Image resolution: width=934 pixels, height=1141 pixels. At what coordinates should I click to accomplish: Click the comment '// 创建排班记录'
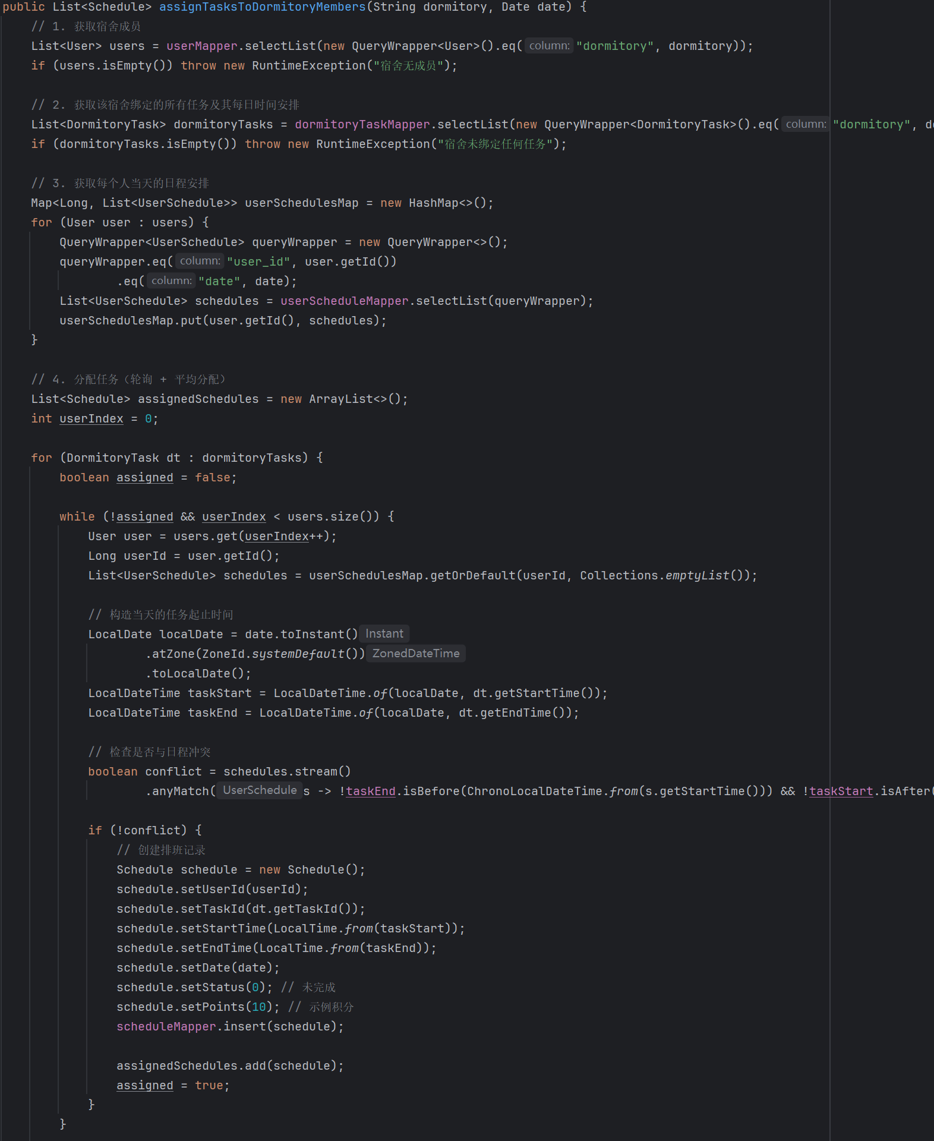pyautogui.click(x=161, y=850)
